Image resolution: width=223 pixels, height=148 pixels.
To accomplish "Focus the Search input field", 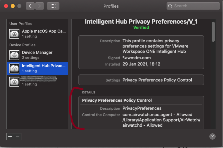I will click(x=193, y=6).
